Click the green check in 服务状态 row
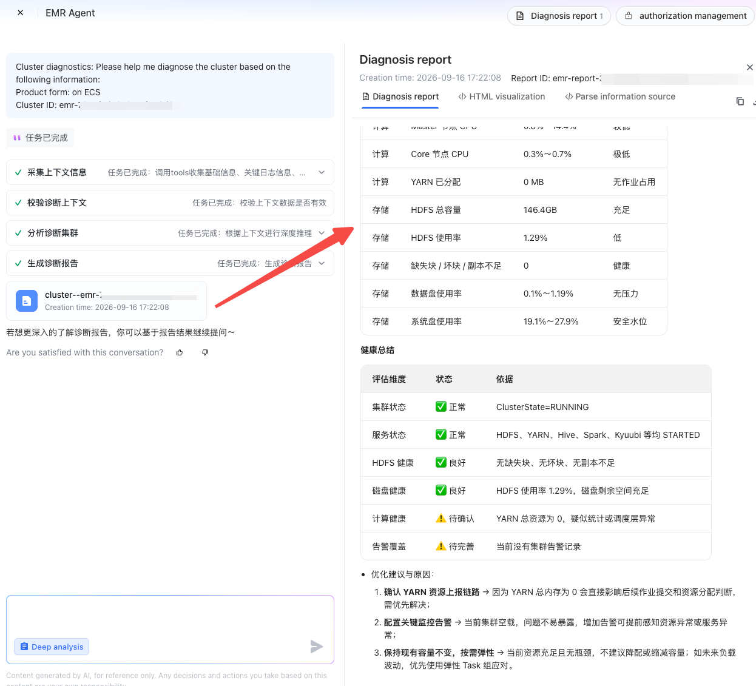 point(441,434)
